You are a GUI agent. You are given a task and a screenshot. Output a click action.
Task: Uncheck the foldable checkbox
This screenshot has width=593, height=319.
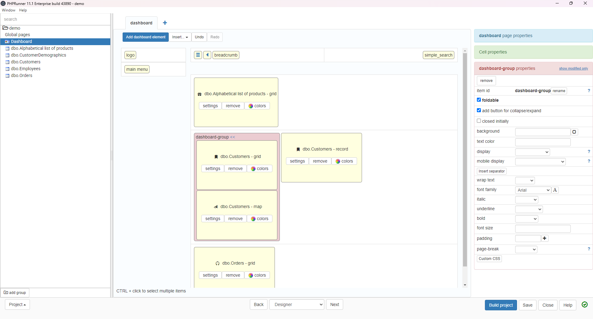click(479, 100)
